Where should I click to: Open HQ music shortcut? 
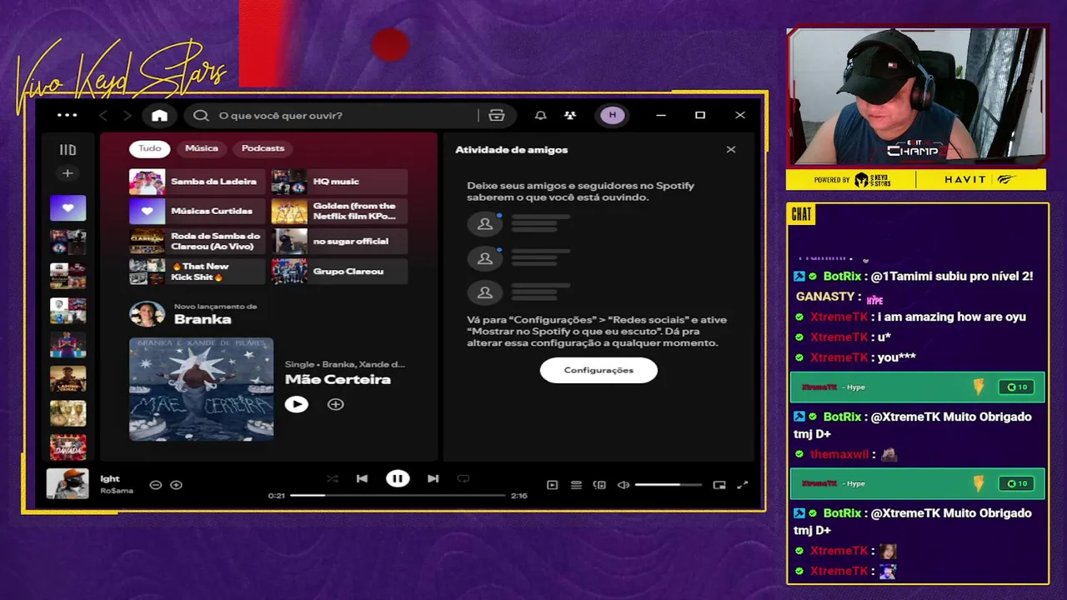click(x=339, y=182)
